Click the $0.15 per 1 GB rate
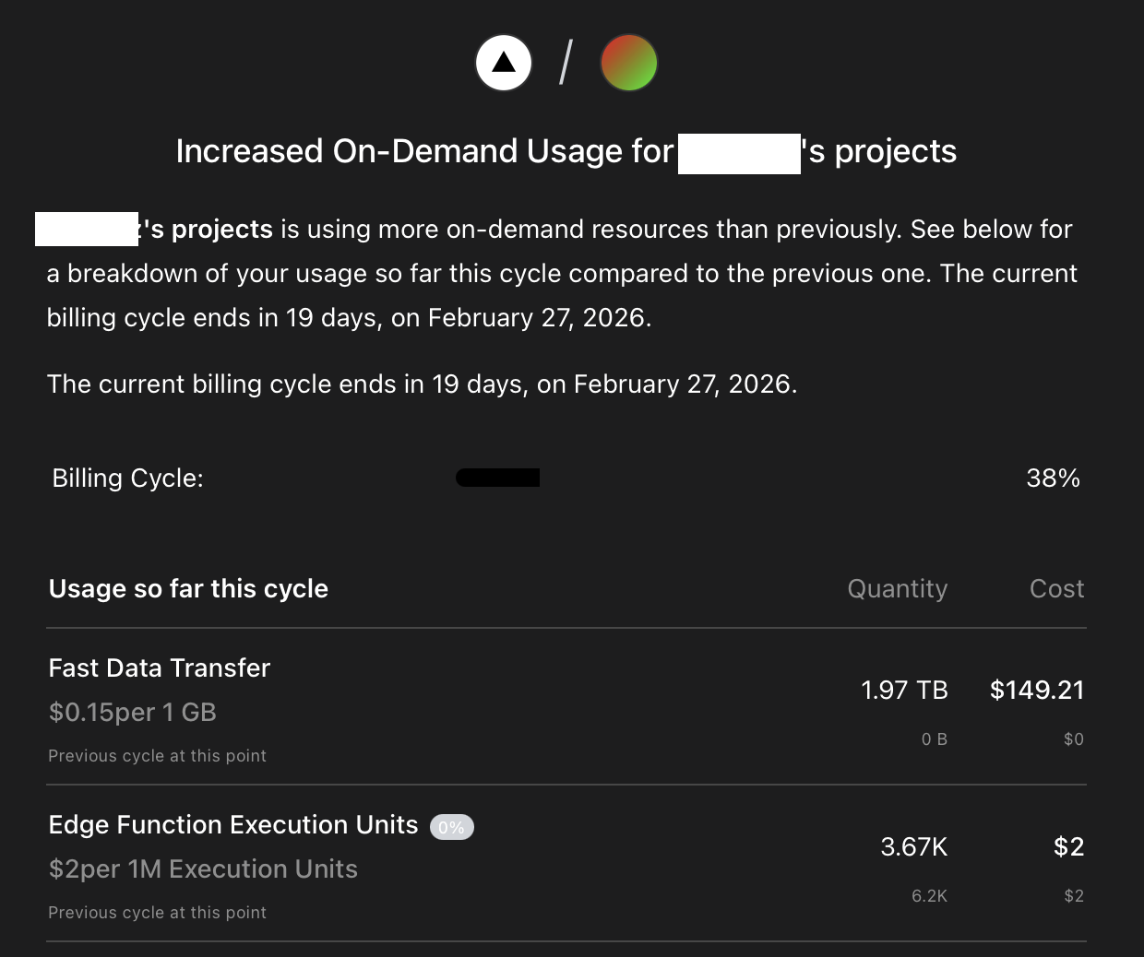 (133, 712)
